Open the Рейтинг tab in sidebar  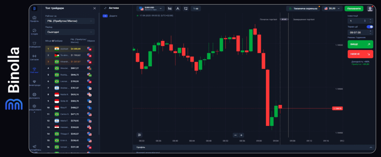click(34, 69)
